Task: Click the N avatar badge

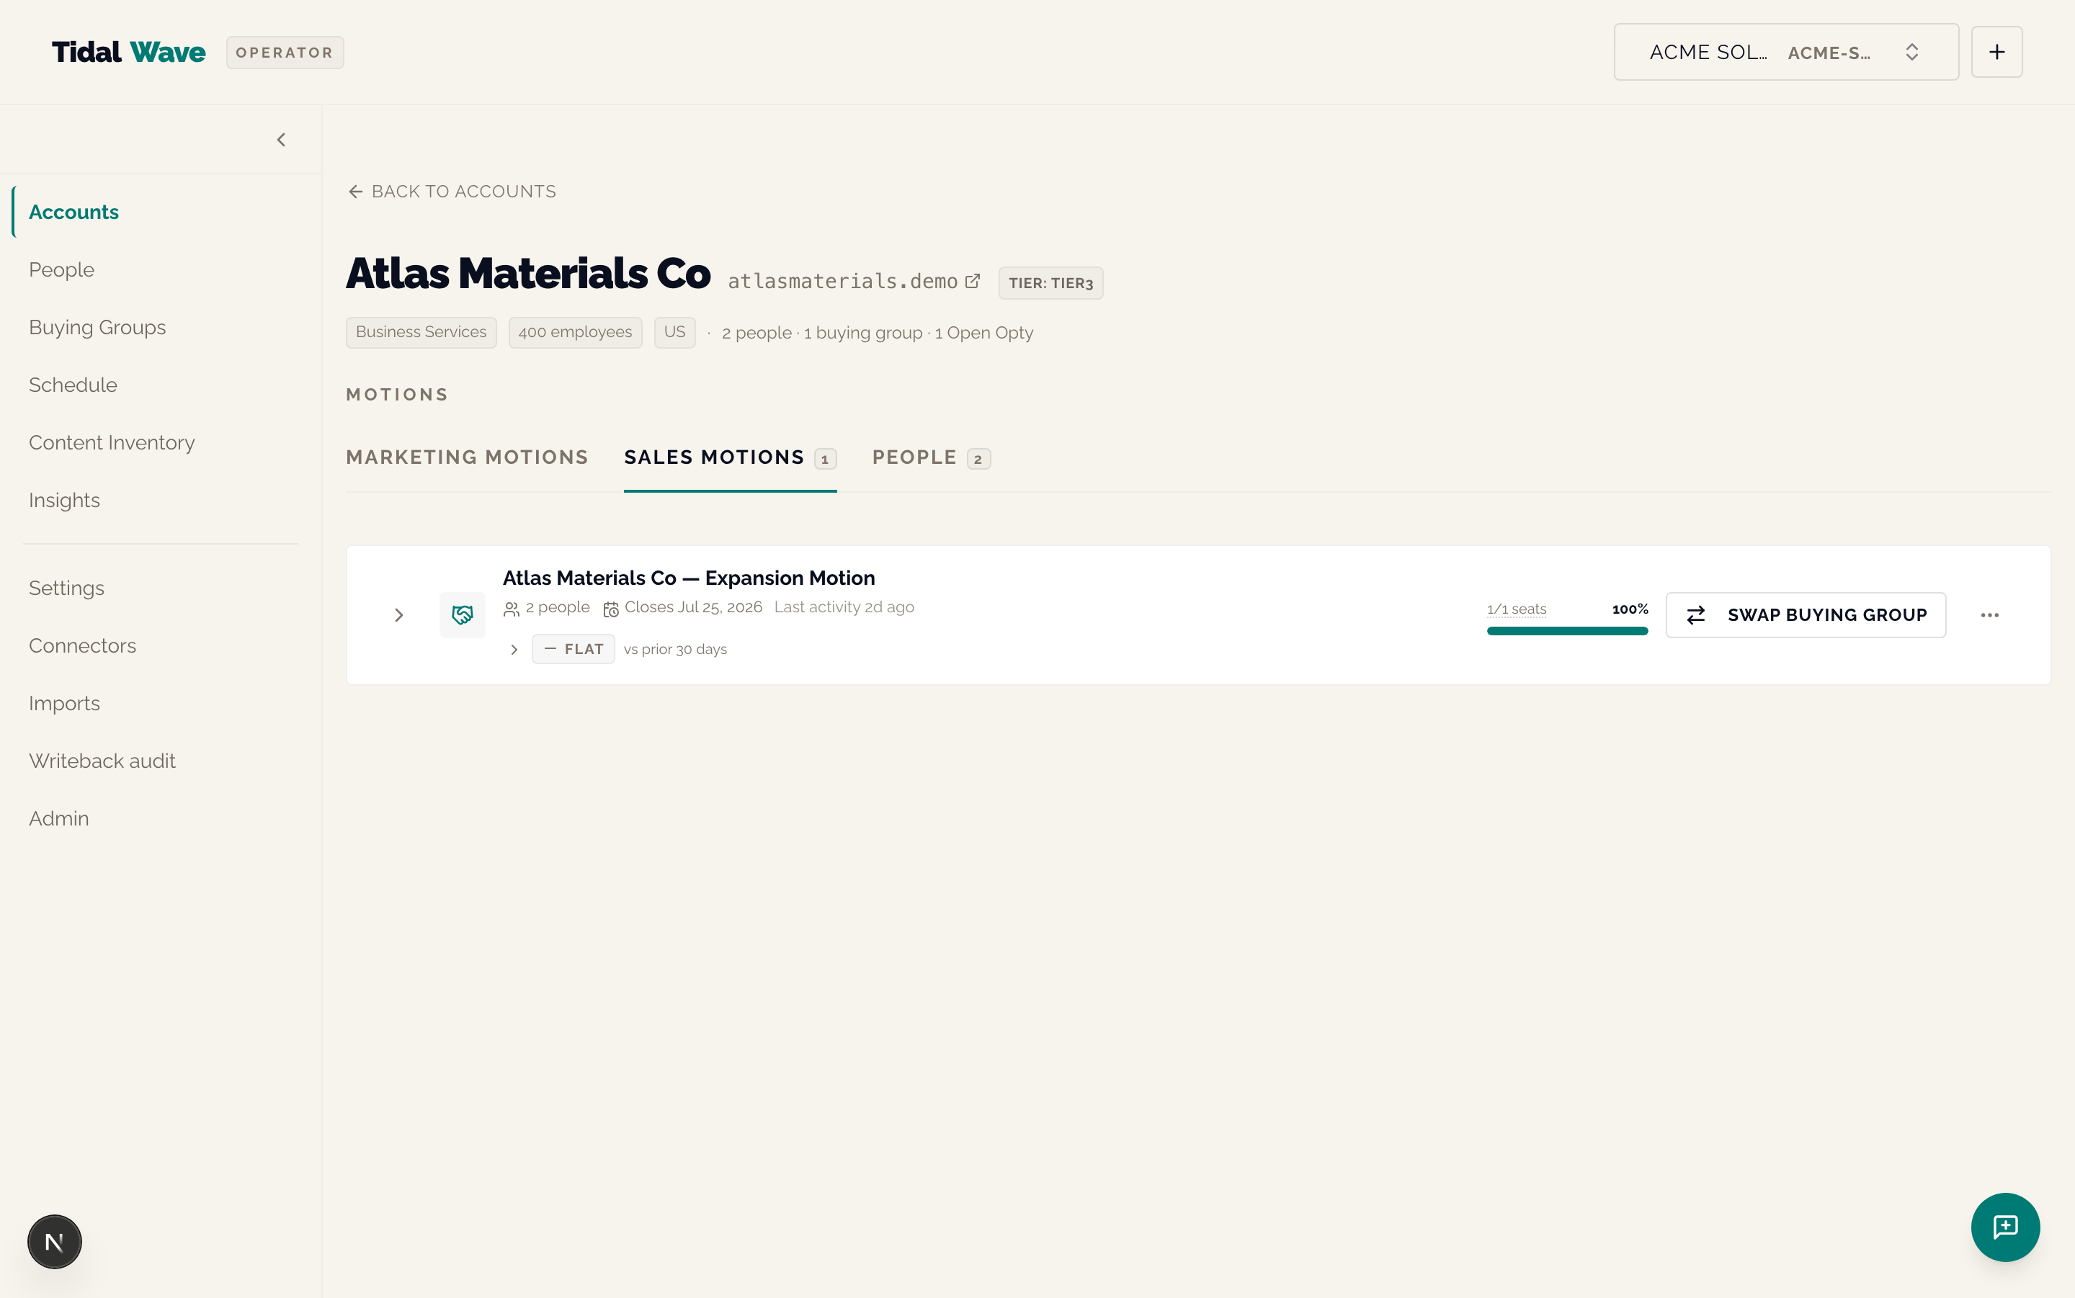Action: pyautogui.click(x=54, y=1241)
